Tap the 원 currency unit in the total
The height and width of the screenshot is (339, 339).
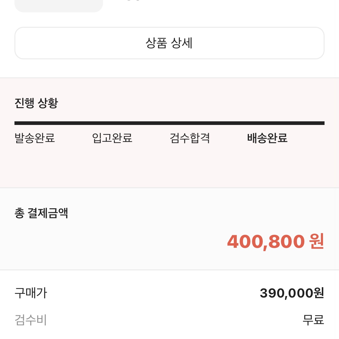pos(317,241)
